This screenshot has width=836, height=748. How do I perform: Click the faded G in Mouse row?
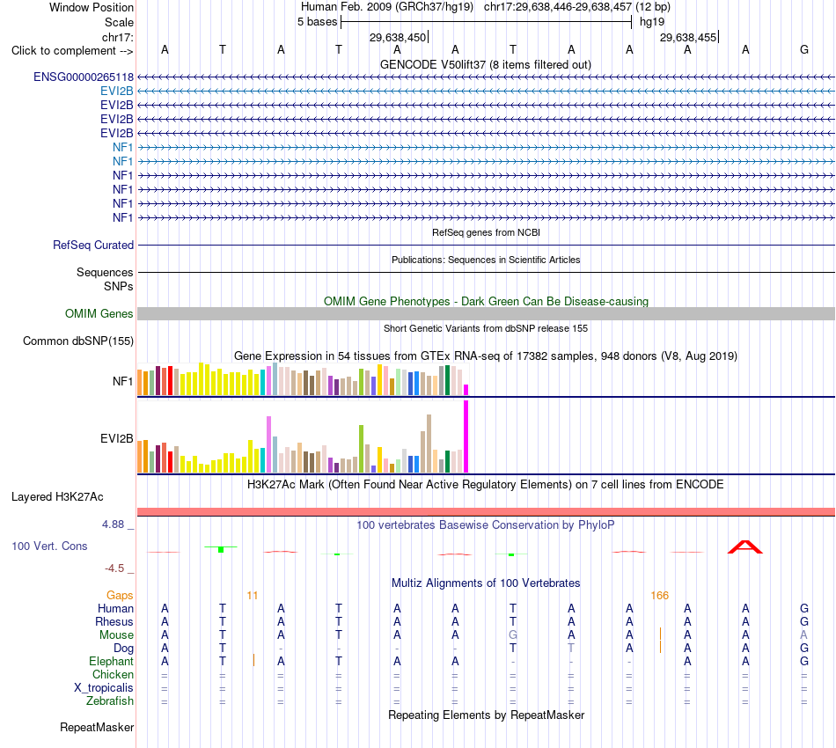coord(513,635)
